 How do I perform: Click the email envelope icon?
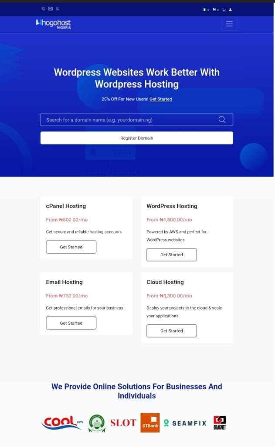coord(50,9)
